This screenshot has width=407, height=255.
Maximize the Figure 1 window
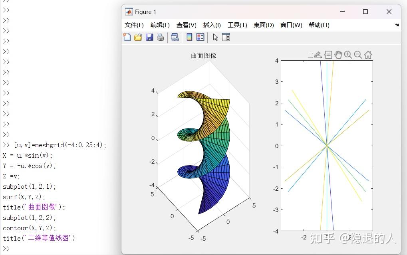[365, 12]
